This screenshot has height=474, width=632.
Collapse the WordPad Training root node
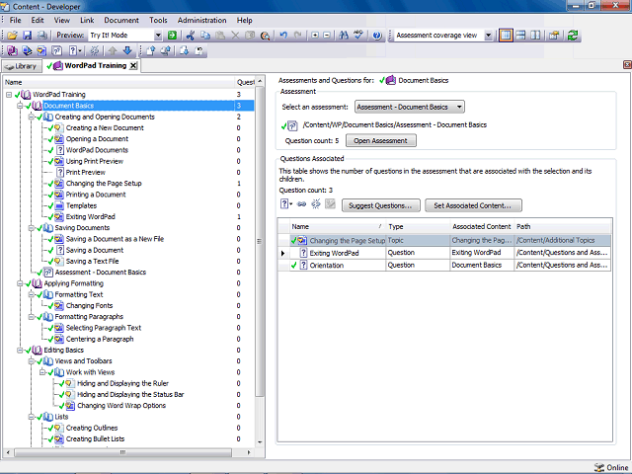(x=9, y=95)
